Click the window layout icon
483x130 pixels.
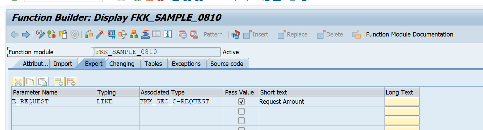tap(156, 34)
